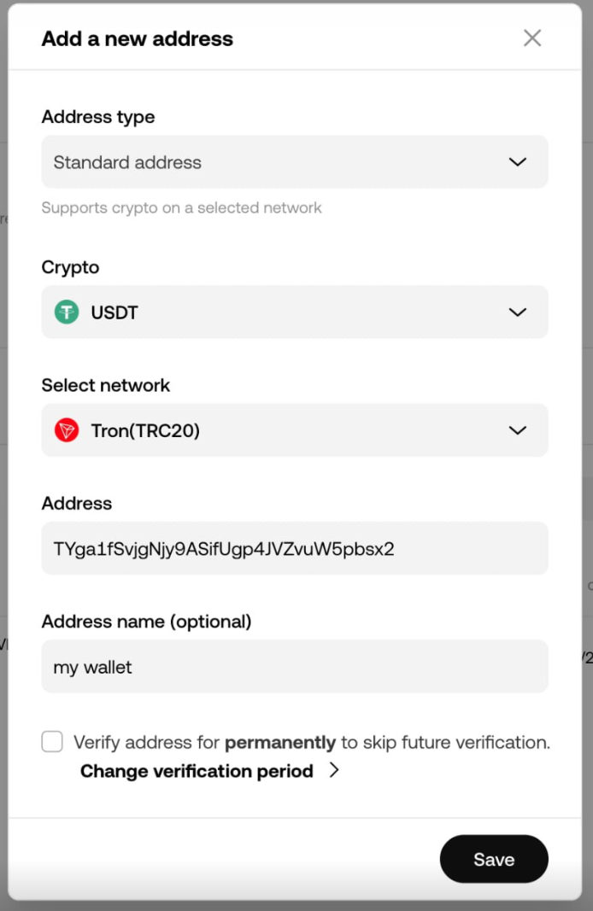Viewport: 593px width, 911px height.
Task: Expand the Address type chevron arrow
Action: tap(518, 162)
